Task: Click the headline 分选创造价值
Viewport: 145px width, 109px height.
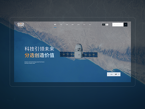Action: pos(39,55)
